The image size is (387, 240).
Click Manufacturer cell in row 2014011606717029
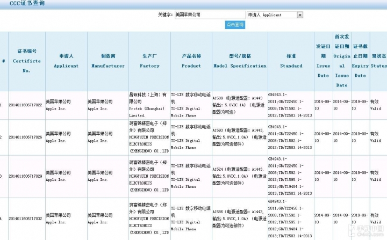click(108, 176)
